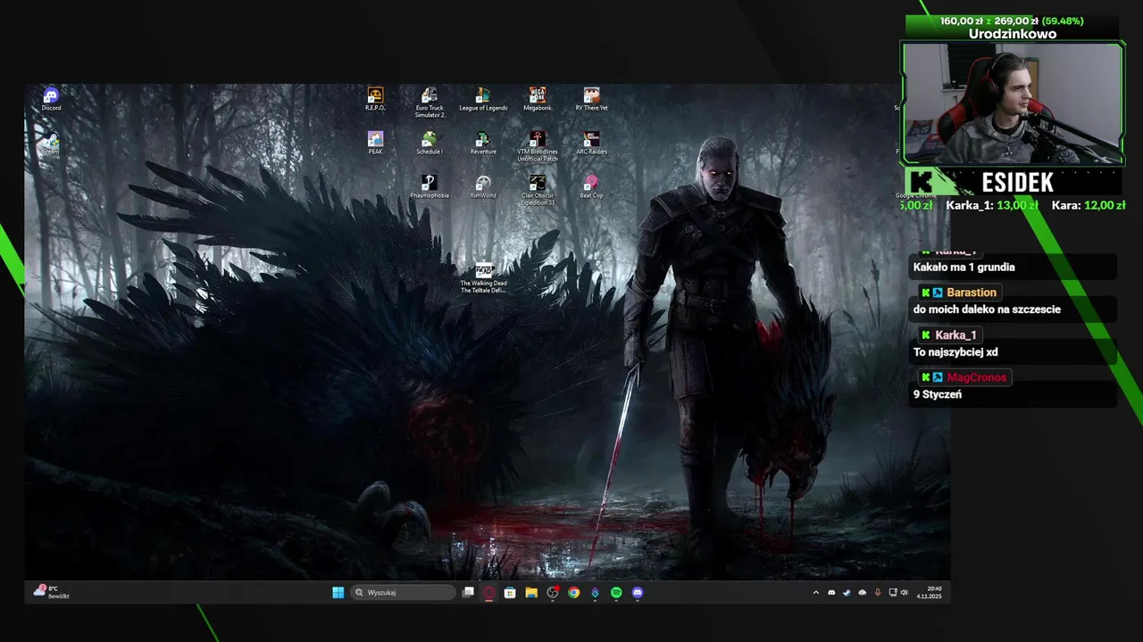This screenshot has height=642, width=1143.
Task: Expand the hidden system tray icons chevron
Action: point(815,592)
